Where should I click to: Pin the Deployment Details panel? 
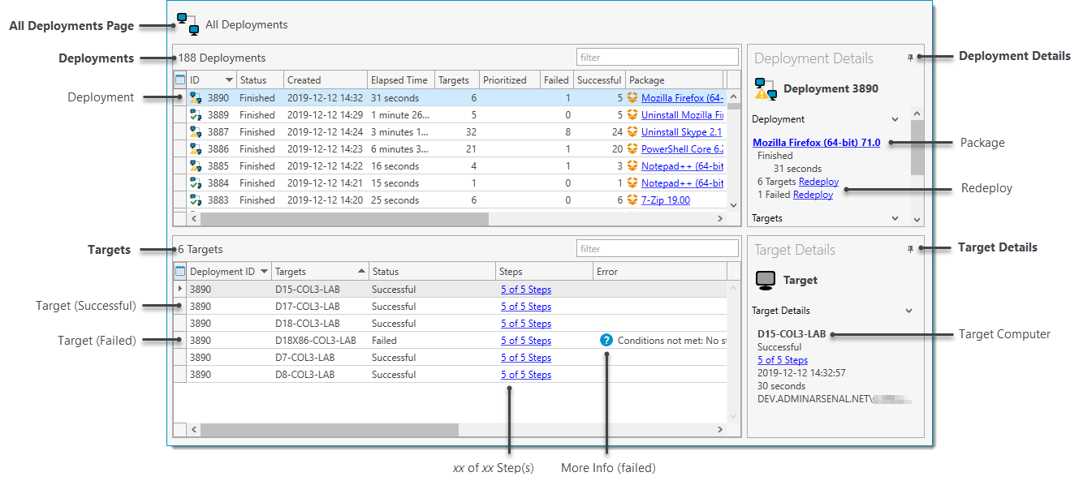[910, 58]
